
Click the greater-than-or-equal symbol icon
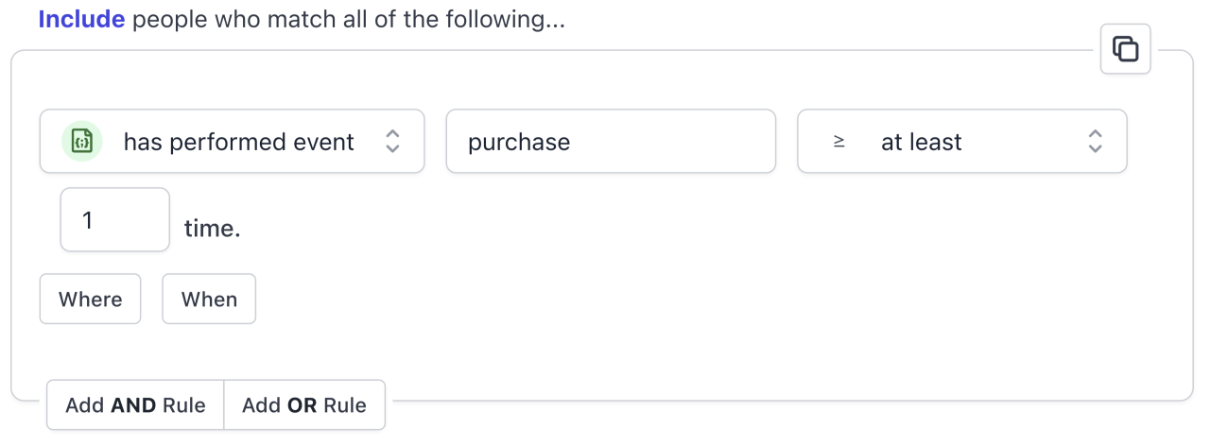coord(839,142)
